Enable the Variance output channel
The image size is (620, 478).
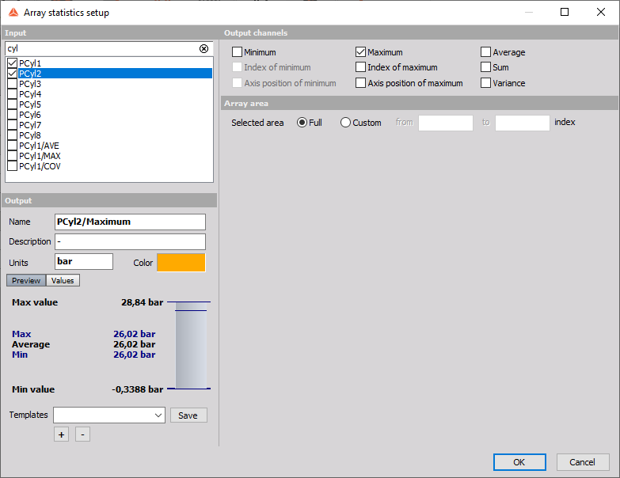click(x=485, y=83)
